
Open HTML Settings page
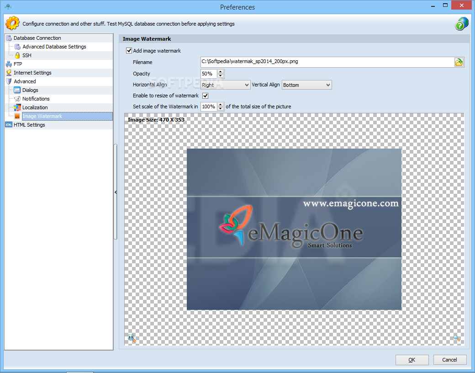click(29, 125)
